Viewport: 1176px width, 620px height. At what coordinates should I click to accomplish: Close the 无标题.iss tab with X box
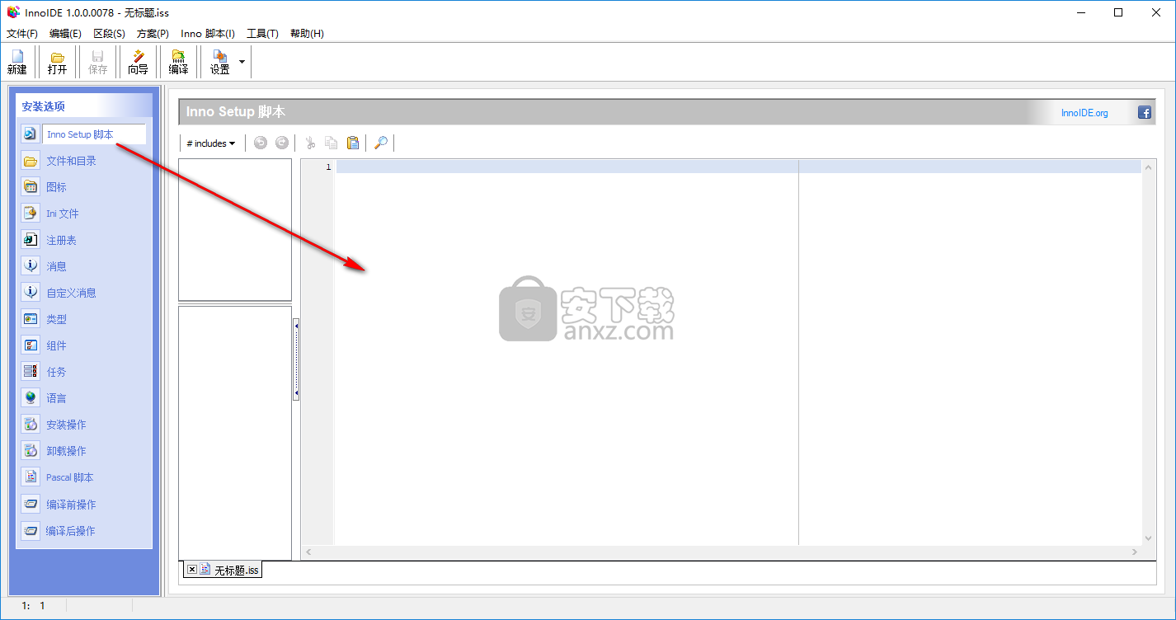point(191,569)
